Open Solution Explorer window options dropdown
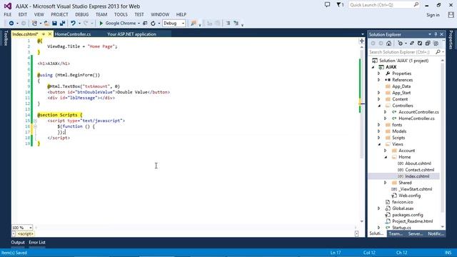The image size is (457, 257). click(430, 34)
